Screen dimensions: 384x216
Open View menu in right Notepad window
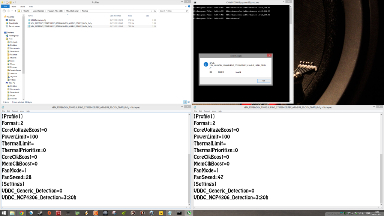214,111
